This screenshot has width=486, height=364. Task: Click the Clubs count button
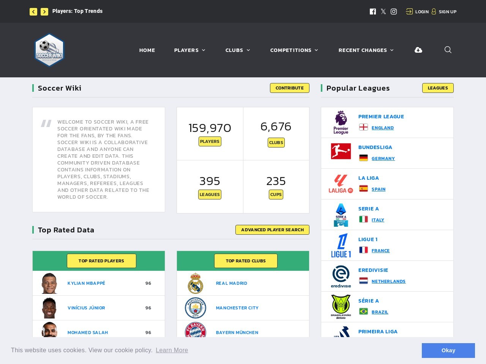point(276,143)
